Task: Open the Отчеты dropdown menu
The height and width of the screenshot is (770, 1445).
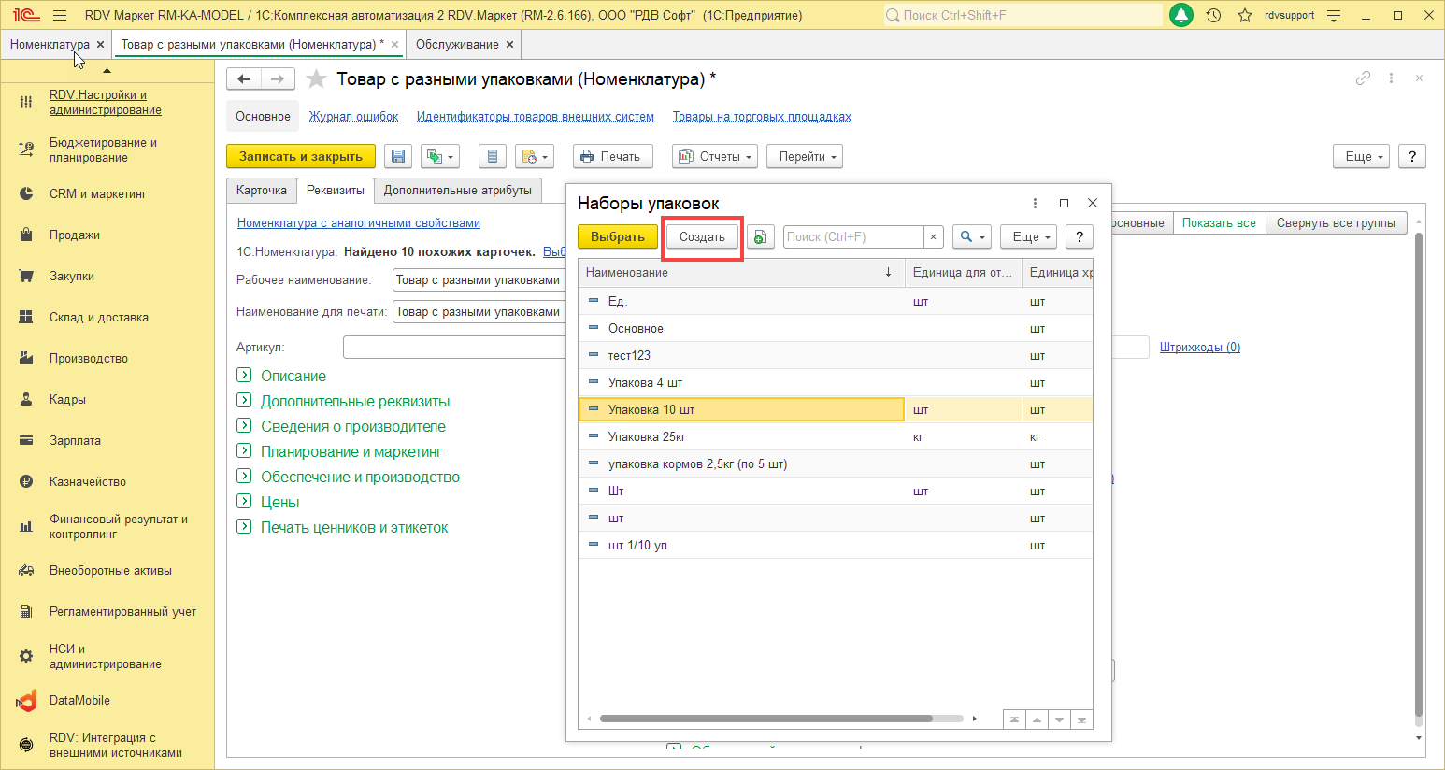Action: coord(715,157)
